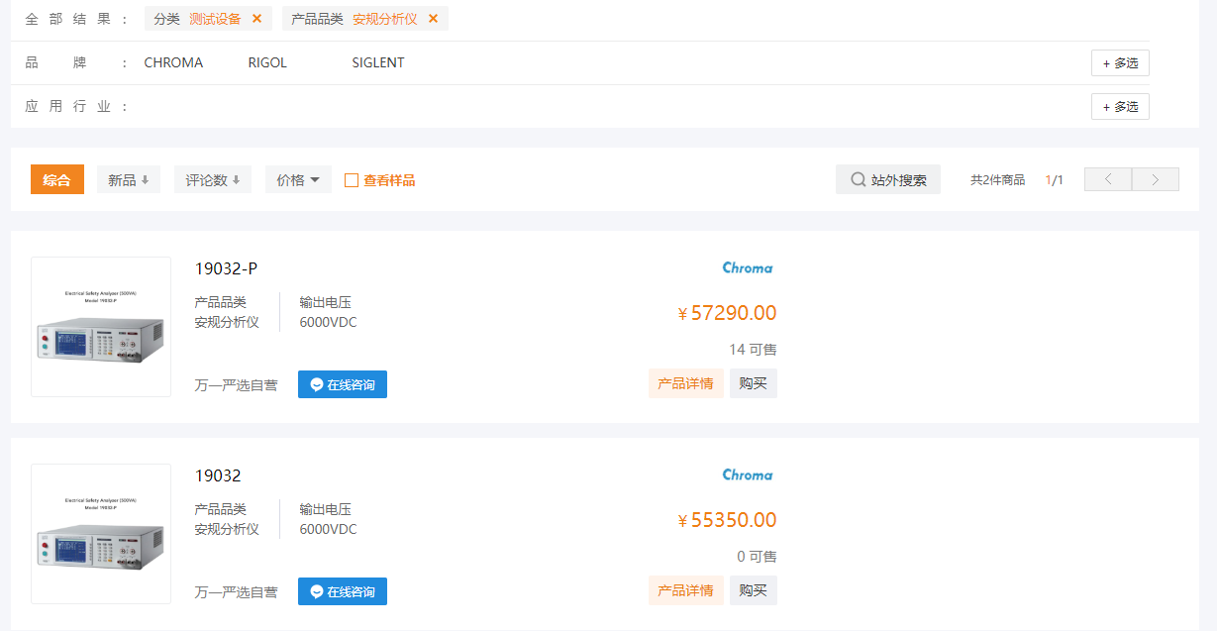
Task: Filter by CHROMA brand
Action: click(x=173, y=62)
